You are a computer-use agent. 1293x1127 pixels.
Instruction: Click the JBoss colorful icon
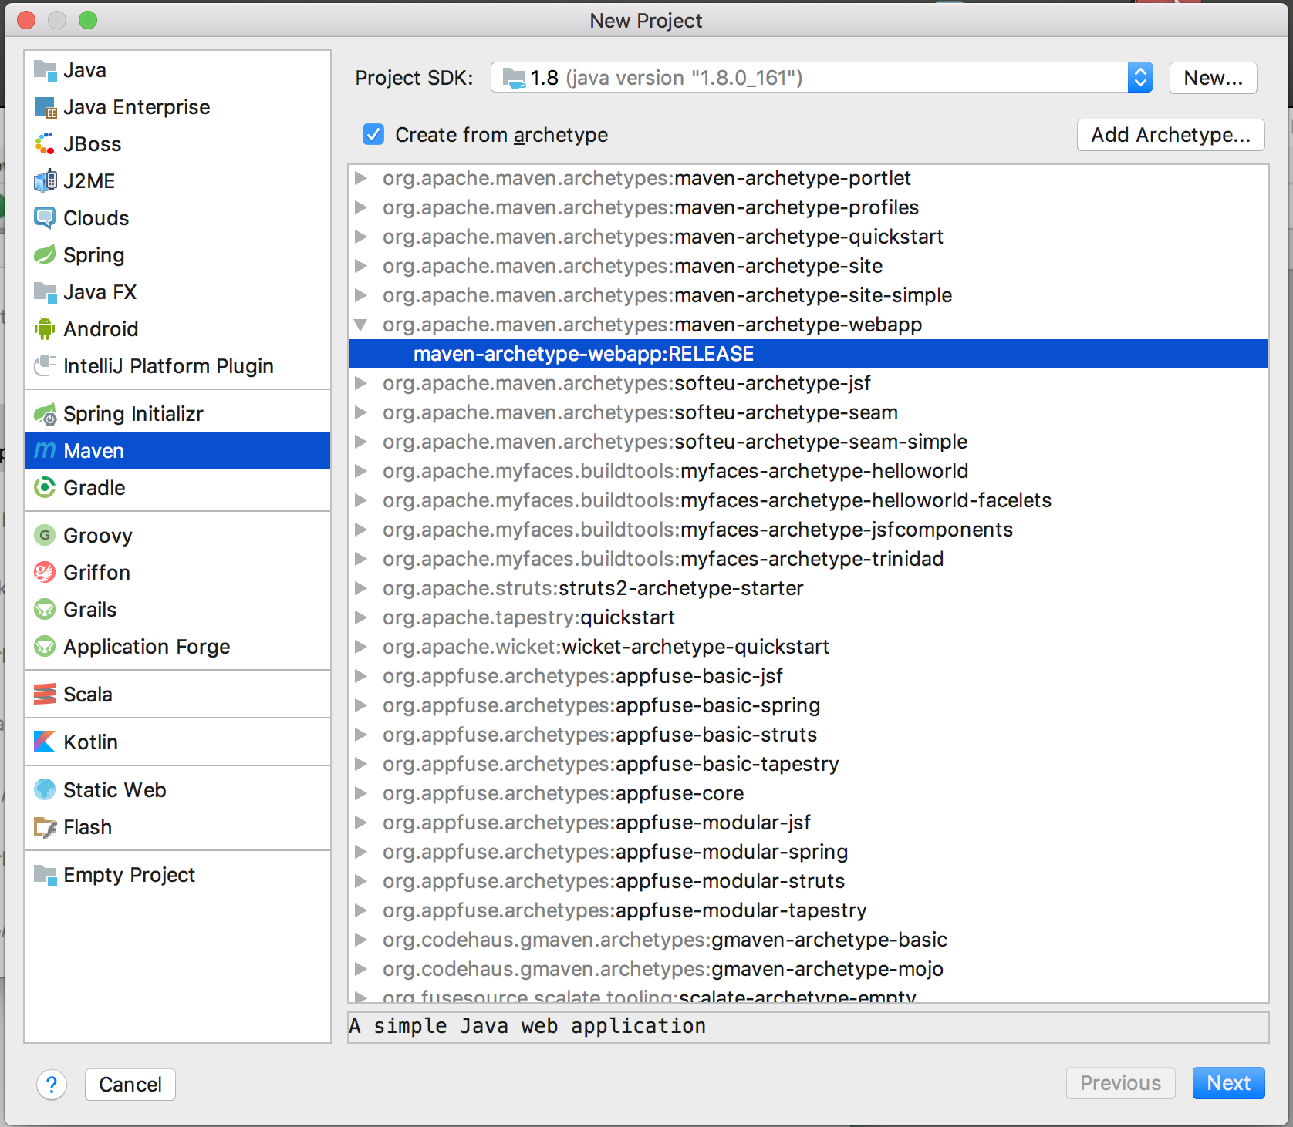click(x=46, y=144)
